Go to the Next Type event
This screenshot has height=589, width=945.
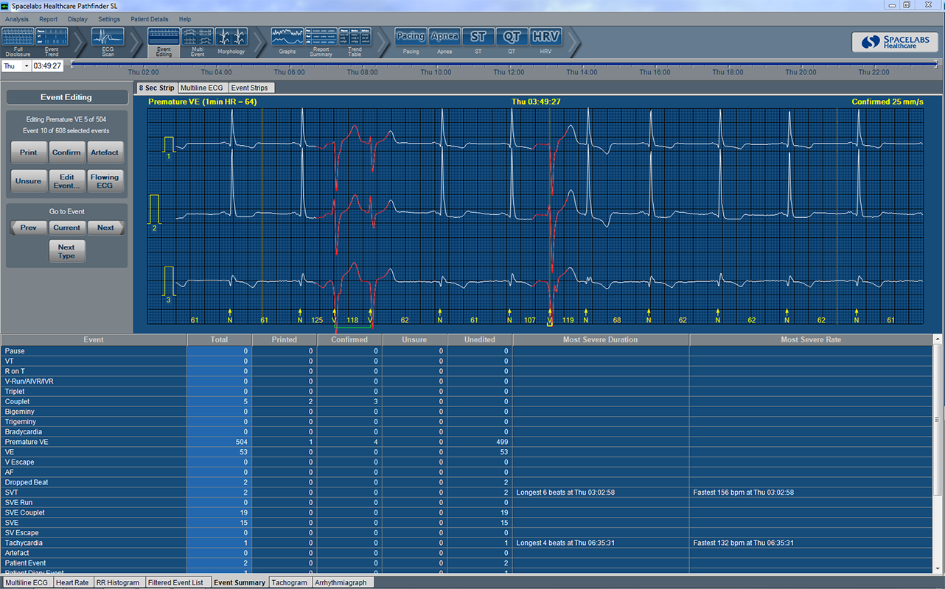pyautogui.click(x=66, y=251)
